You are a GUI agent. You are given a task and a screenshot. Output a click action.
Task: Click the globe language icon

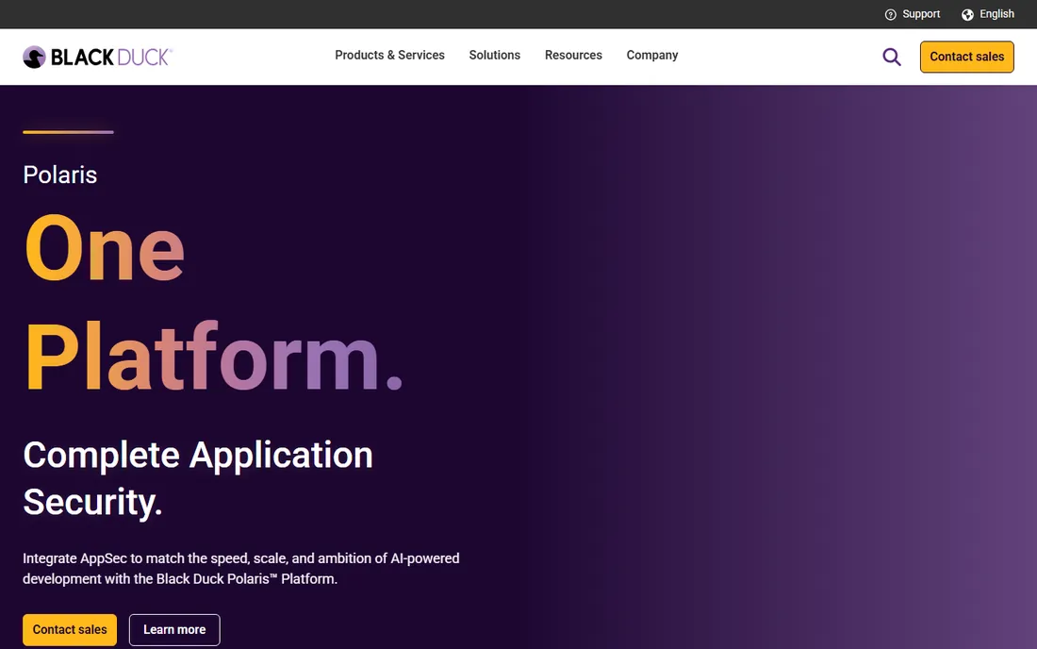967,14
